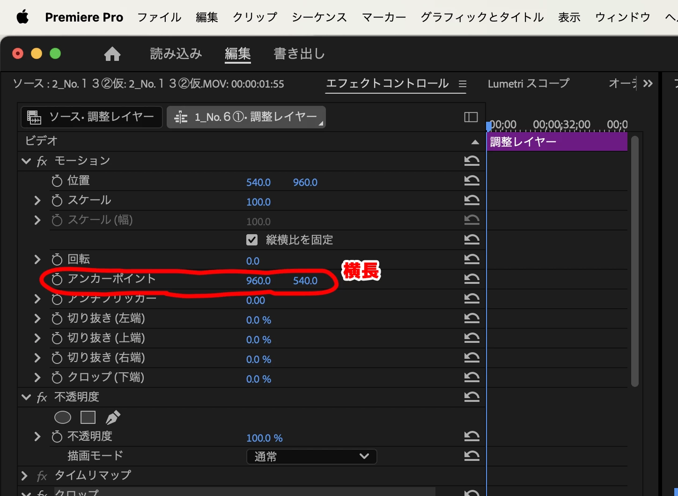
Task: Reset the アンカーポイント parameter
Action: click(x=472, y=279)
